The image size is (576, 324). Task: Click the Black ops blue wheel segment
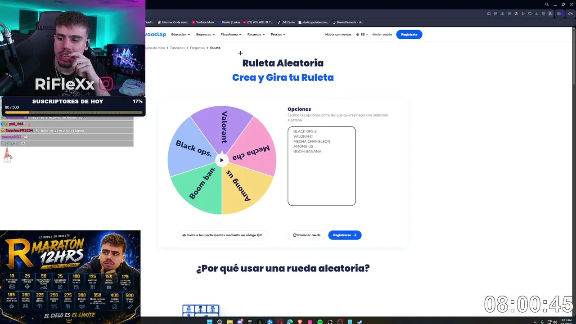click(191, 146)
